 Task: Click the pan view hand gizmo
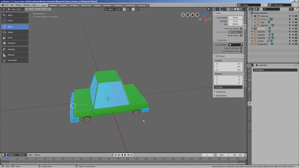[192, 14]
